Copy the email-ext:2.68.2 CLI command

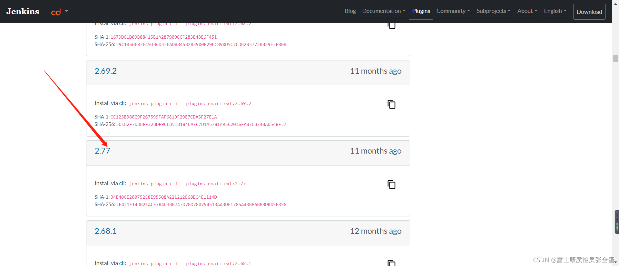[391, 25]
